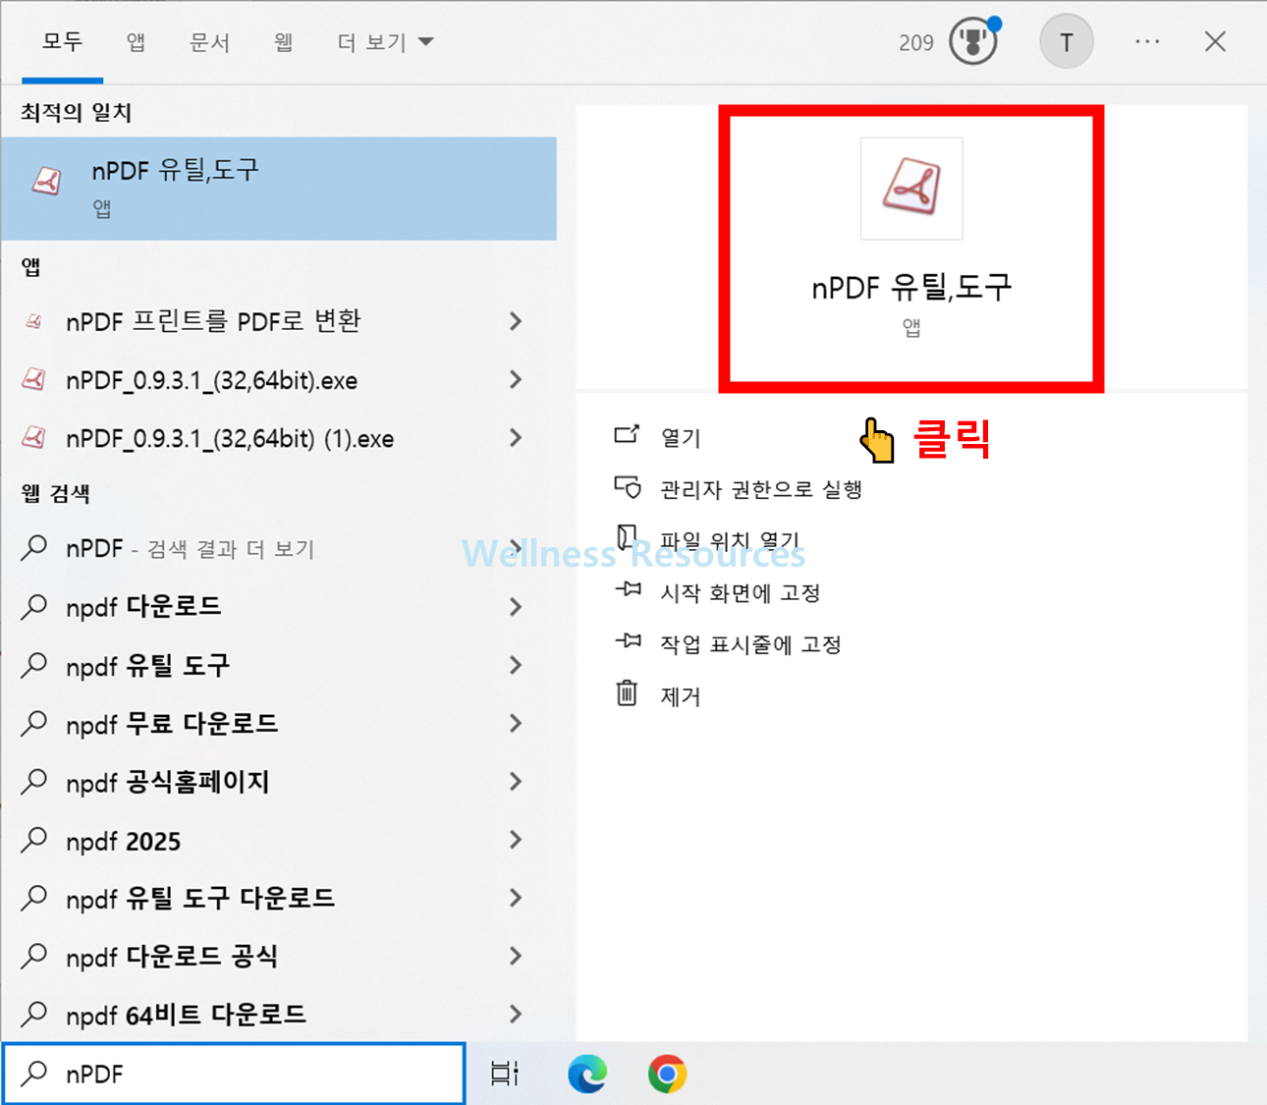Click the 열기 open icon

click(627, 434)
